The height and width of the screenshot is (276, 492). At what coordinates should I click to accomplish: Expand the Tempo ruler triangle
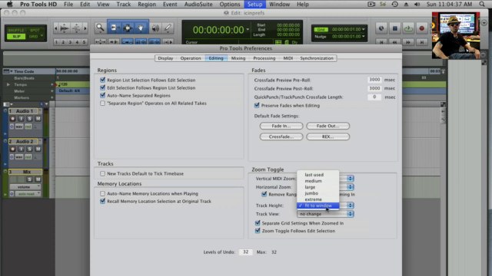tap(8, 84)
